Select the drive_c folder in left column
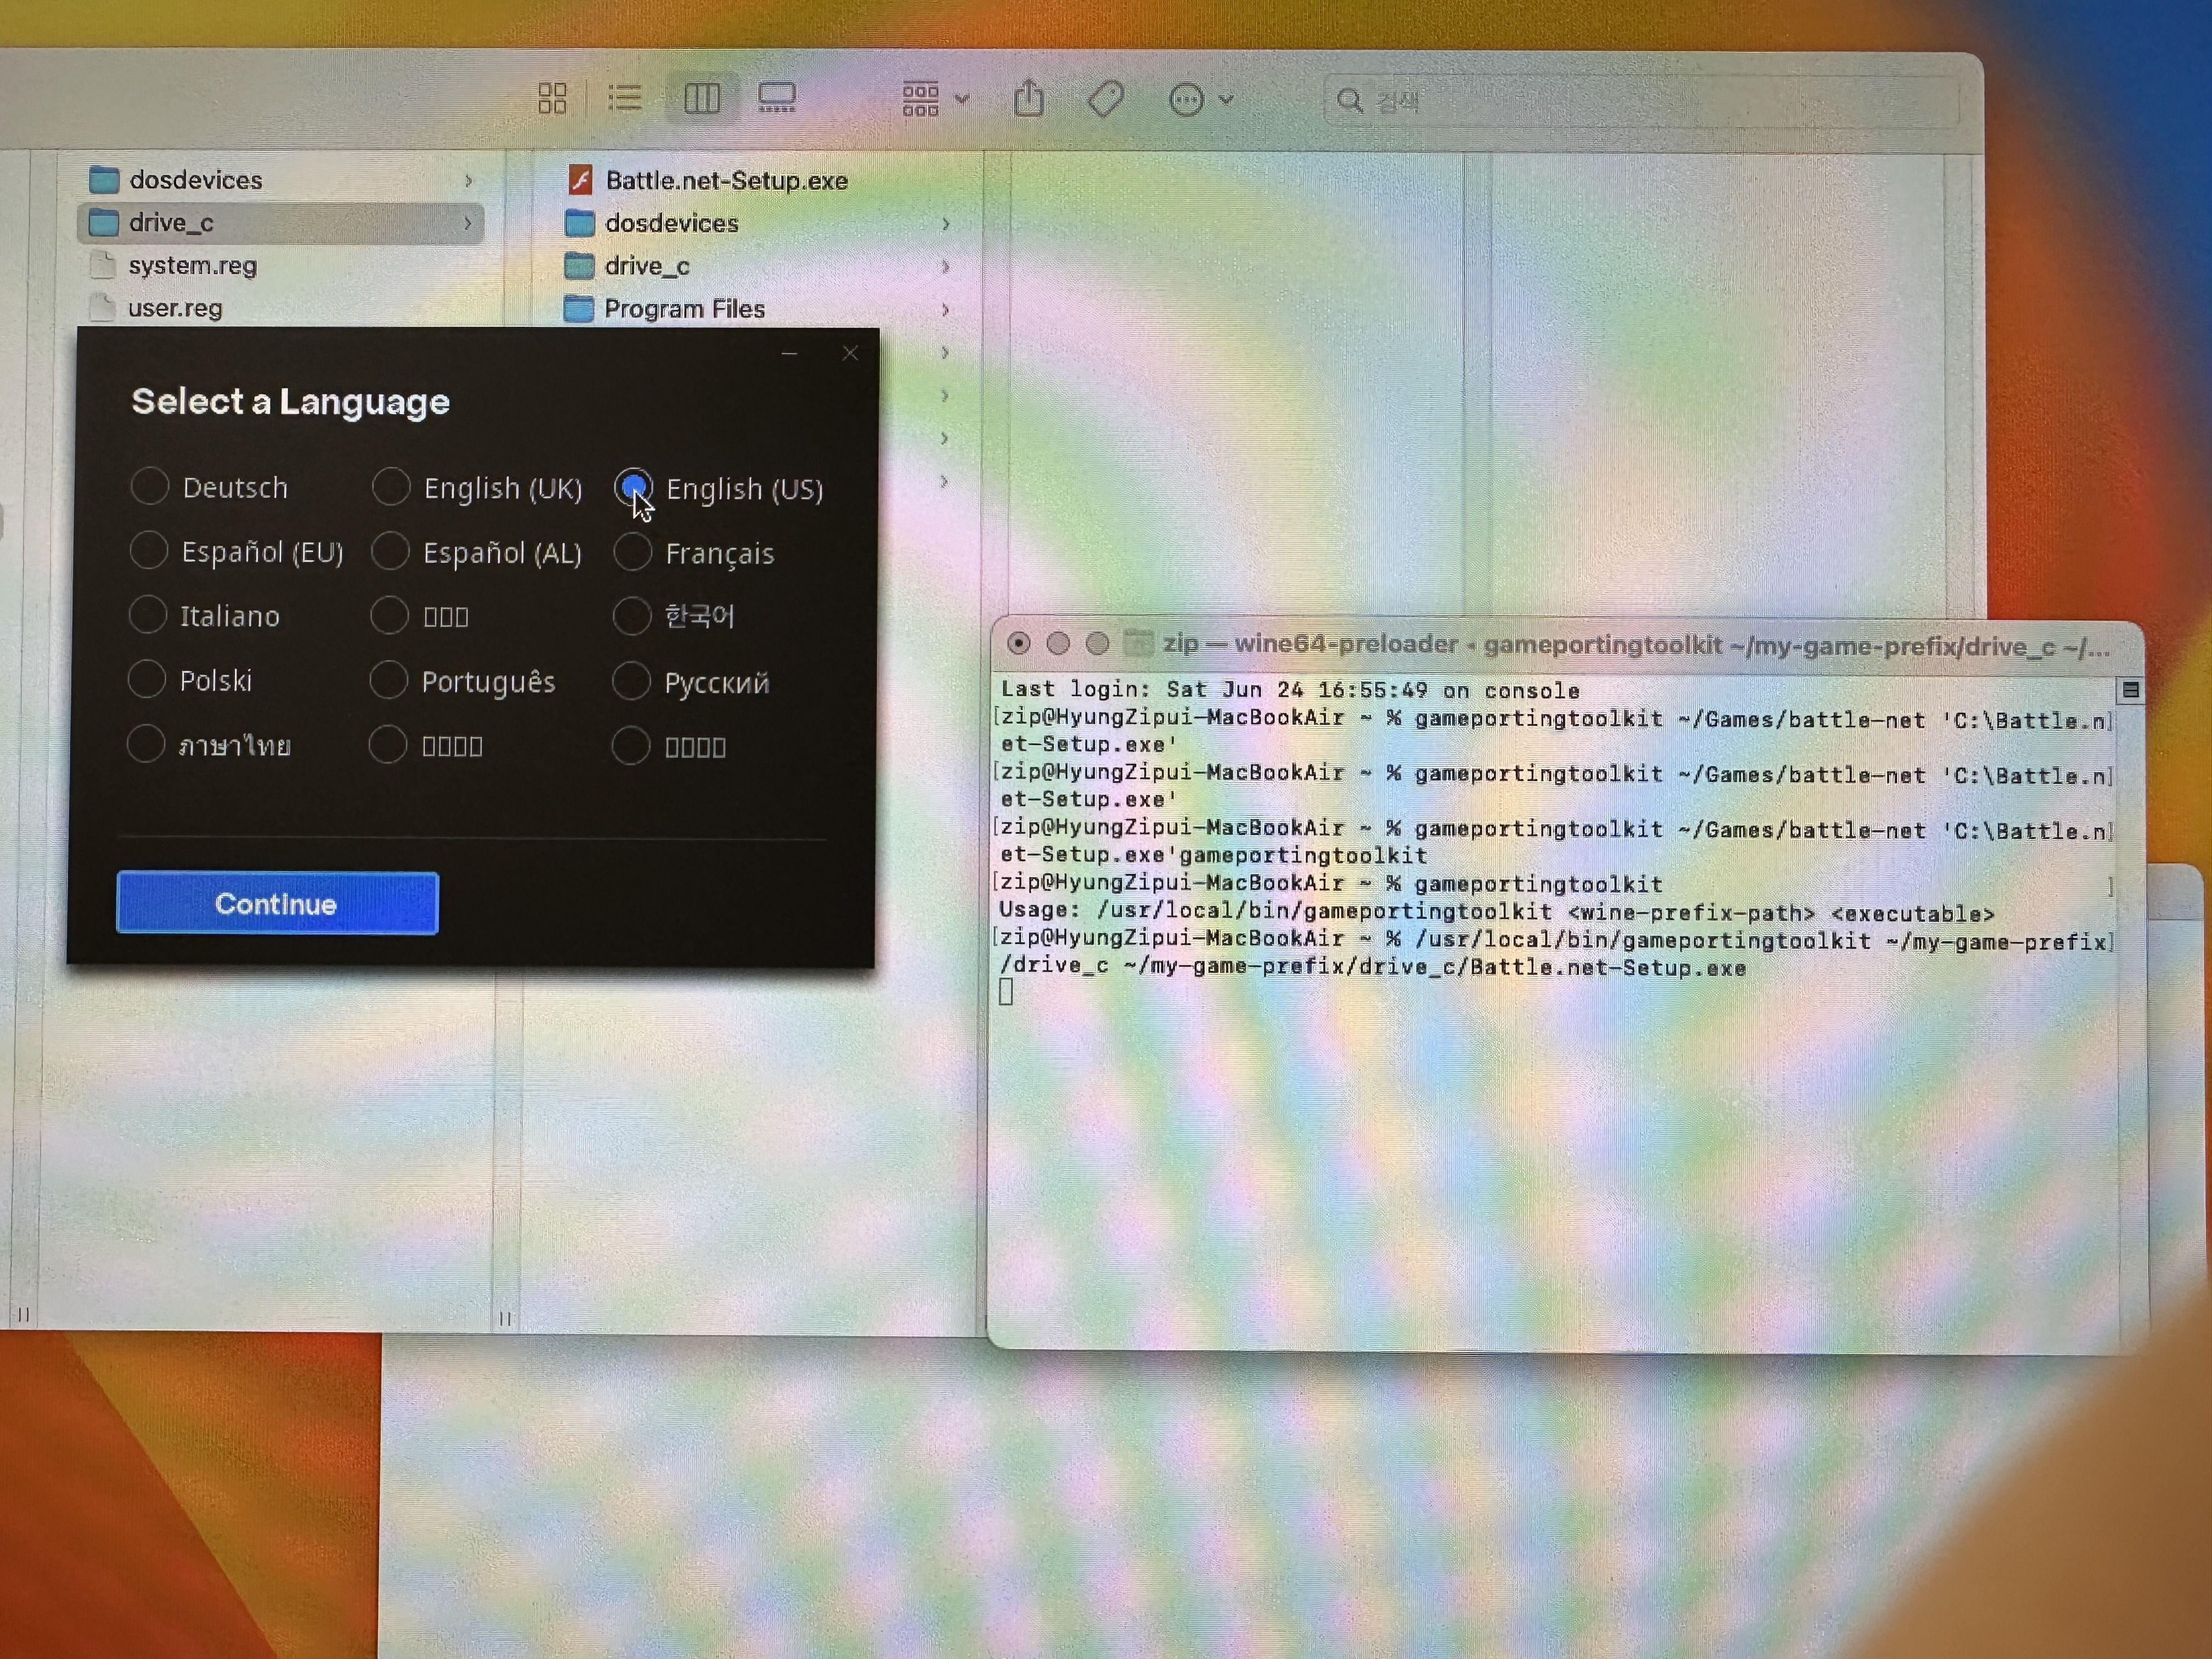 (280, 223)
